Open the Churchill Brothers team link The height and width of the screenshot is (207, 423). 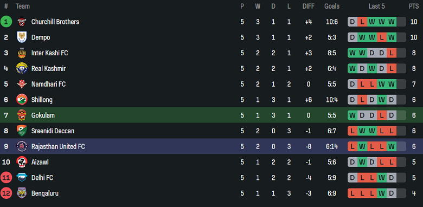click(x=55, y=22)
